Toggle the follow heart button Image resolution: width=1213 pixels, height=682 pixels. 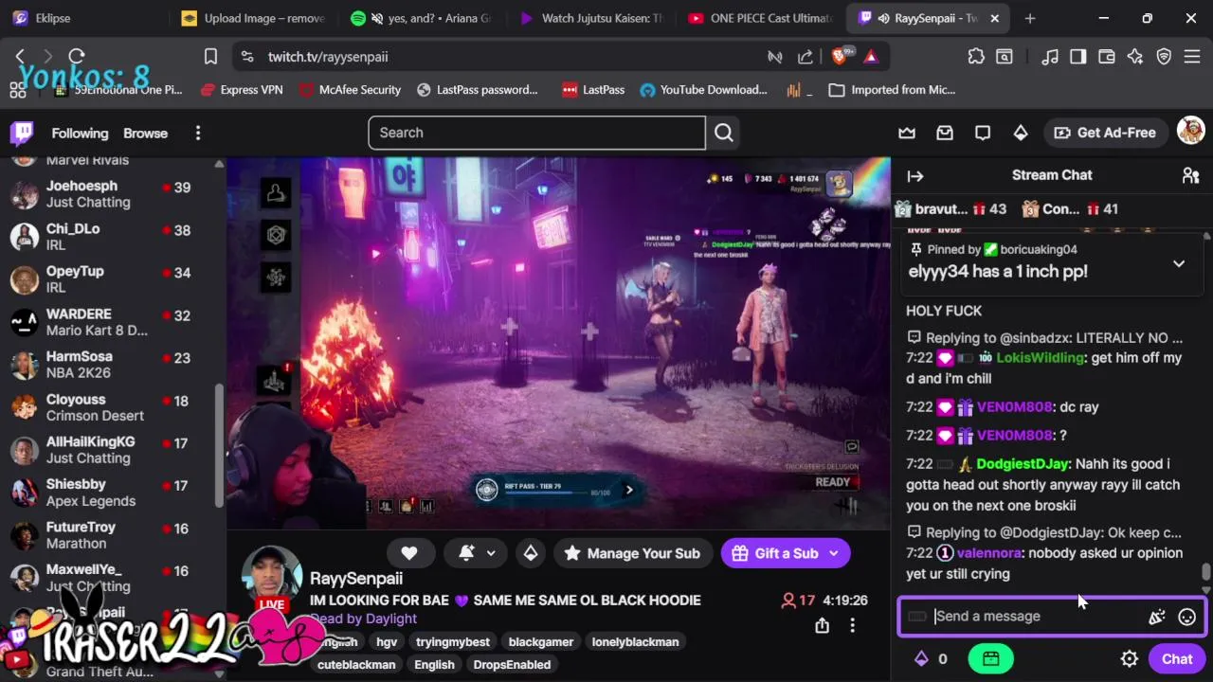tap(409, 553)
